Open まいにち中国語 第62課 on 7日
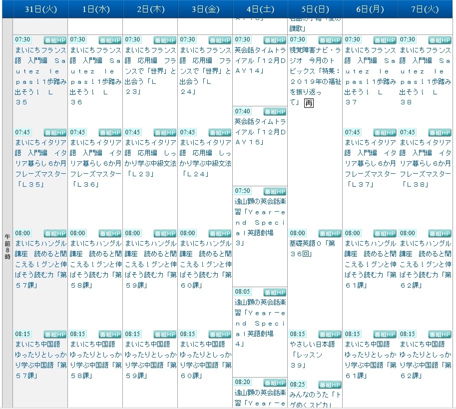 point(425,360)
